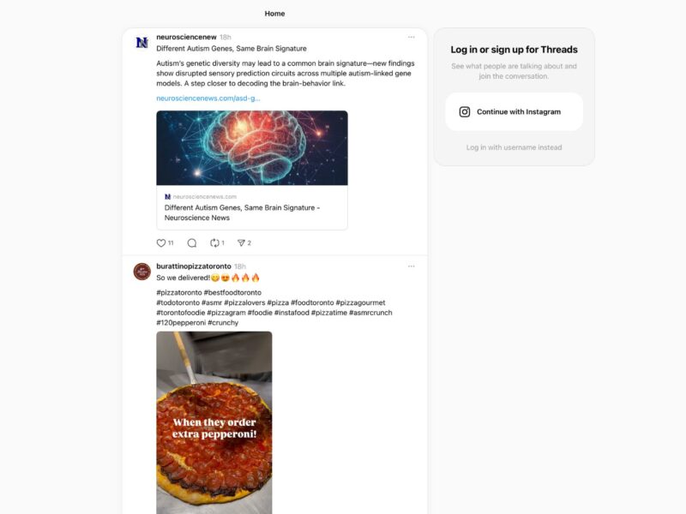
Task: Open link card titled Different Autism Genes
Action: (252, 207)
